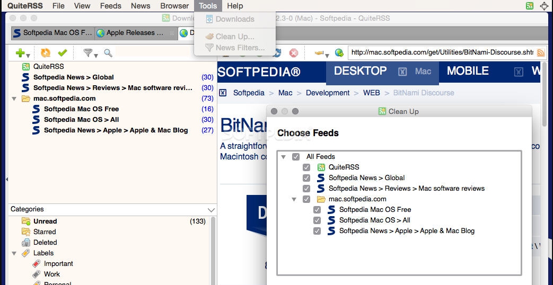The height and width of the screenshot is (285, 553).
Task: Click the Work label tag icon
Action: pos(37,274)
